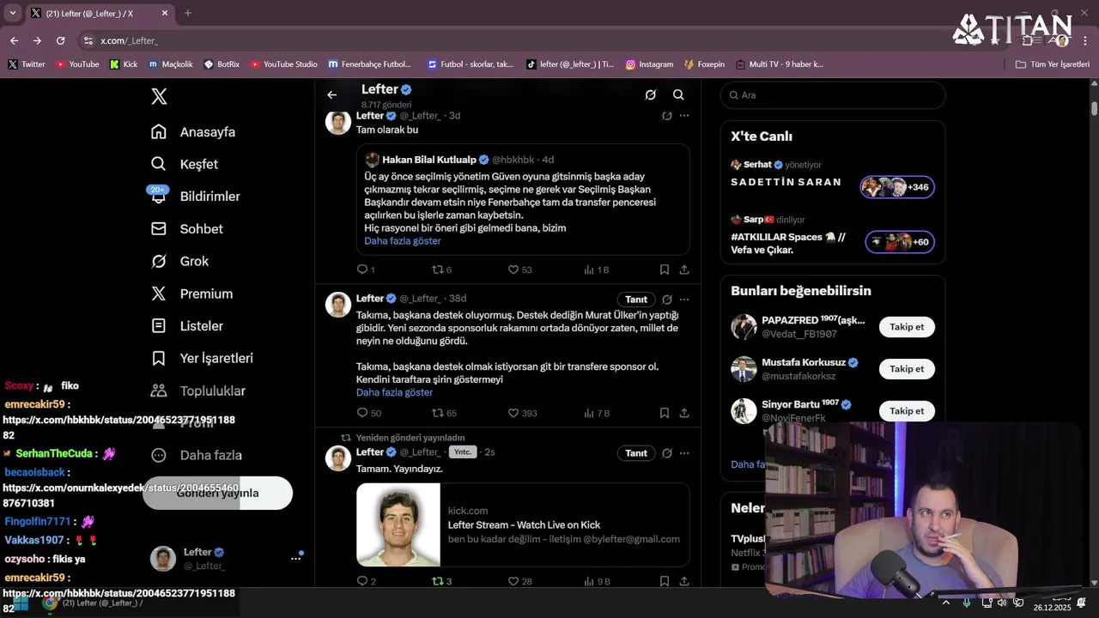Like the 'Tam olarak bu' post
This screenshot has width=1099, height=618.
[x=519, y=270]
